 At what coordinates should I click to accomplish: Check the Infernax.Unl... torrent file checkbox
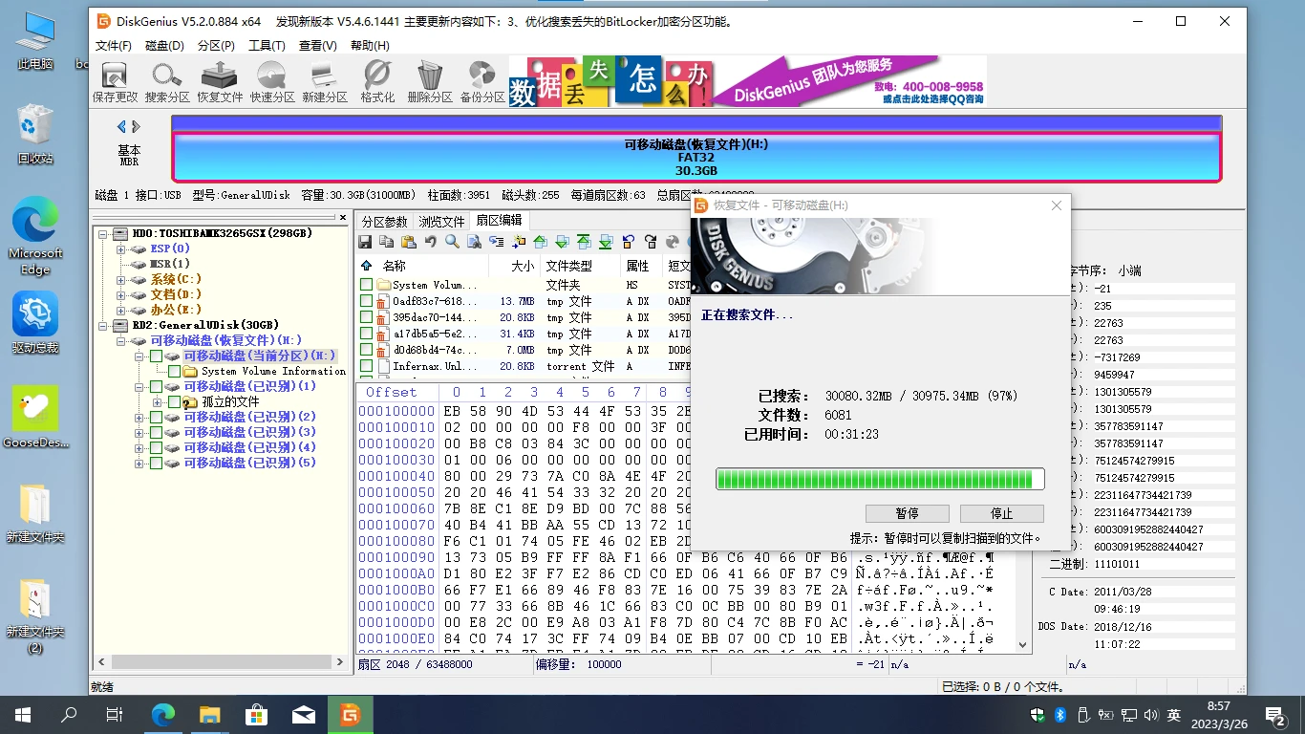pos(367,366)
